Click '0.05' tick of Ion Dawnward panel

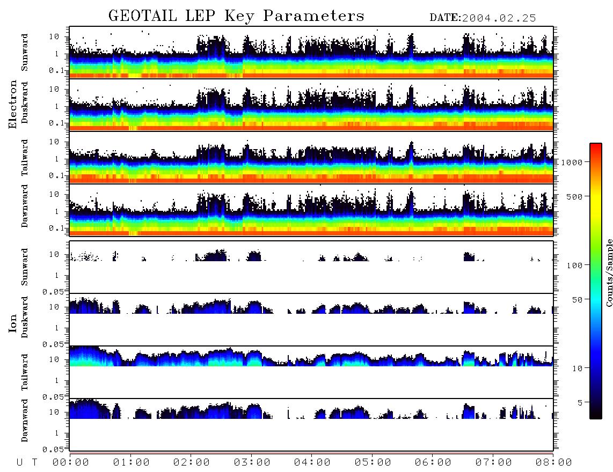pyautogui.click(x=53, y=449)
